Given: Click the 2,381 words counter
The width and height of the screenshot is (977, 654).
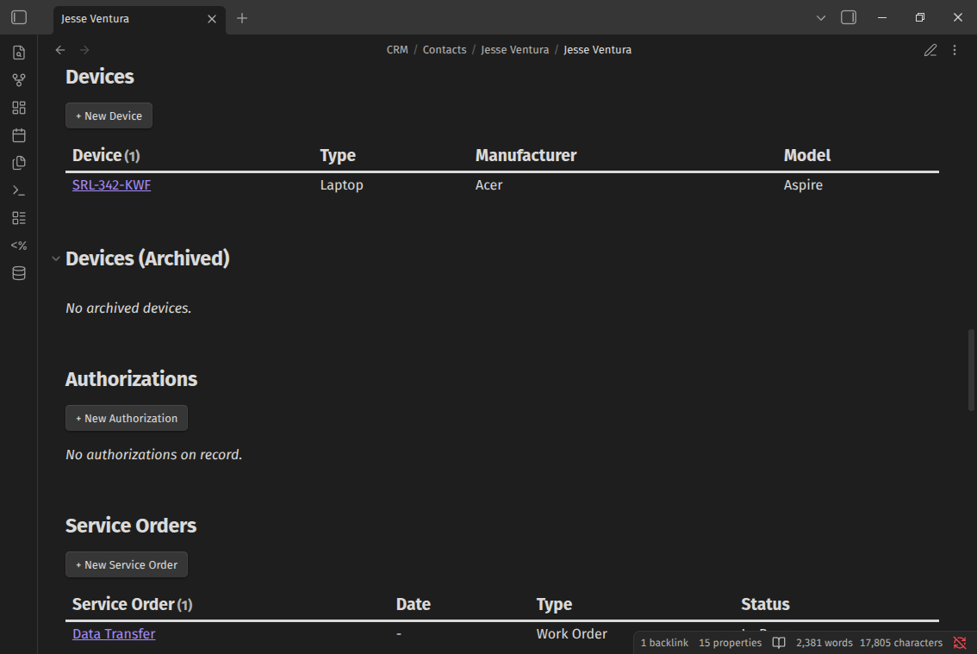Looking at the screenshot, I should [x=824, y=643].
